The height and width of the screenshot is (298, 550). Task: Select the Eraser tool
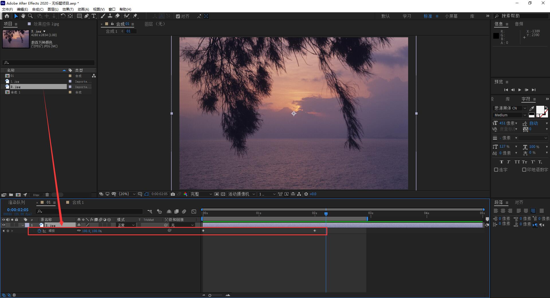[117, 16]
